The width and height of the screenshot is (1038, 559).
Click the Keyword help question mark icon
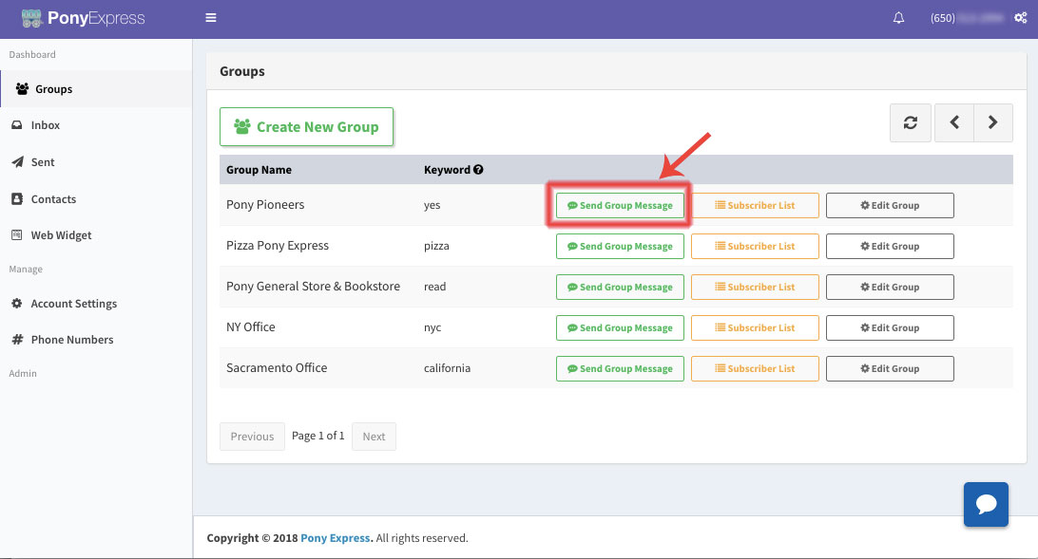478,170
